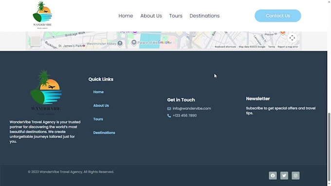Open the map Terms link
Image resolution: width=331 pixels, height=186 pixels.
[272, 47]
